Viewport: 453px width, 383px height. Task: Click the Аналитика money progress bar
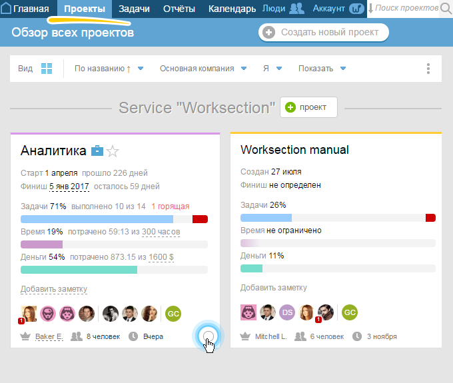(x=114, y=270)
